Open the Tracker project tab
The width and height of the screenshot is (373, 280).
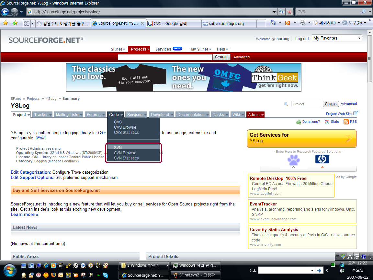(42, 114)
